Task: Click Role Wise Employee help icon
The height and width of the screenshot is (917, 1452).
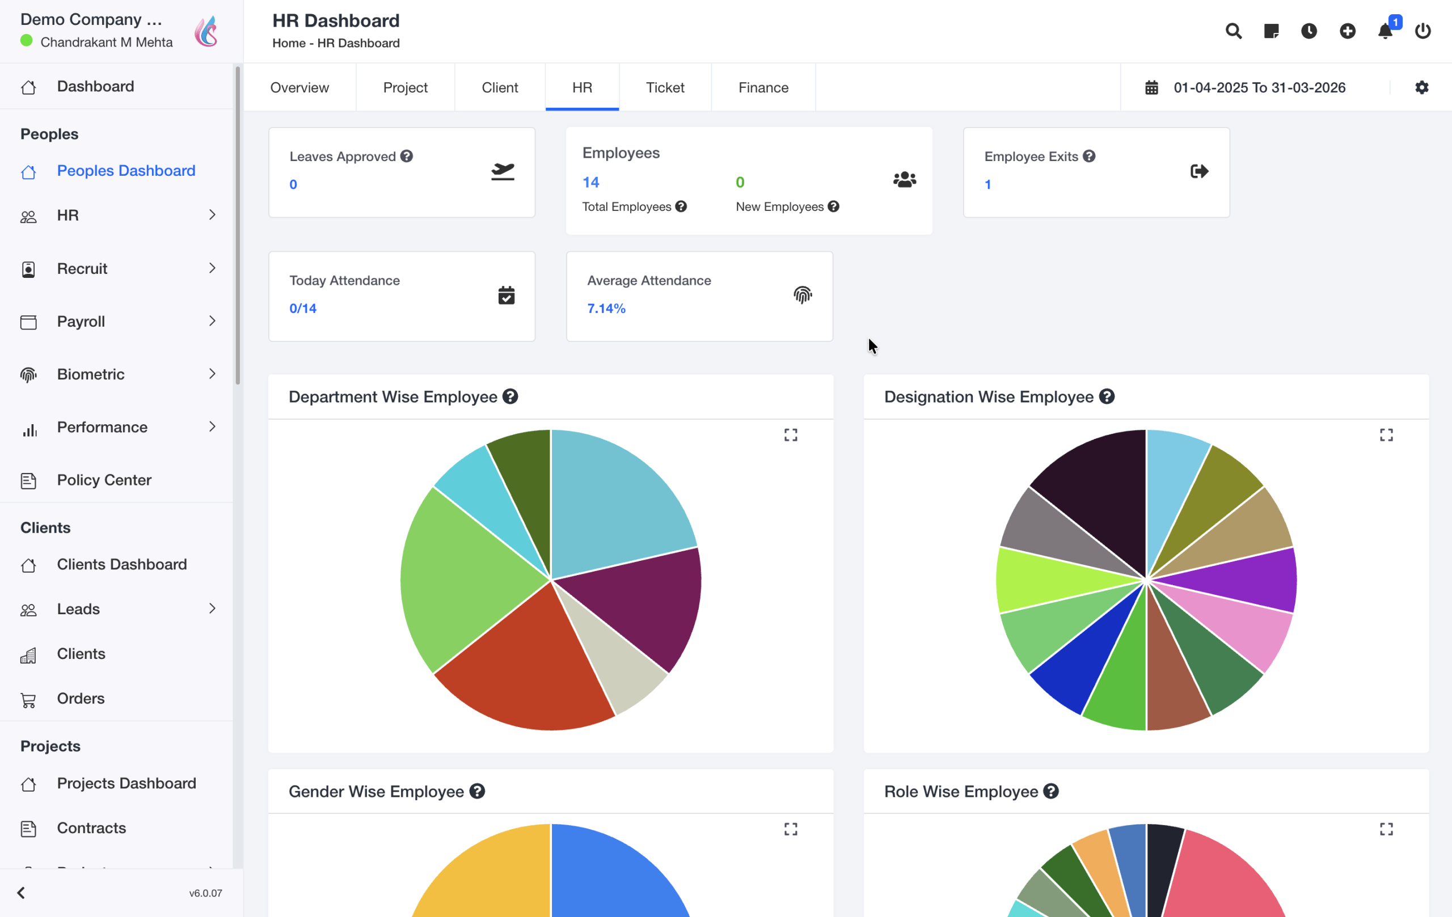Action: tap(1051, 791)
